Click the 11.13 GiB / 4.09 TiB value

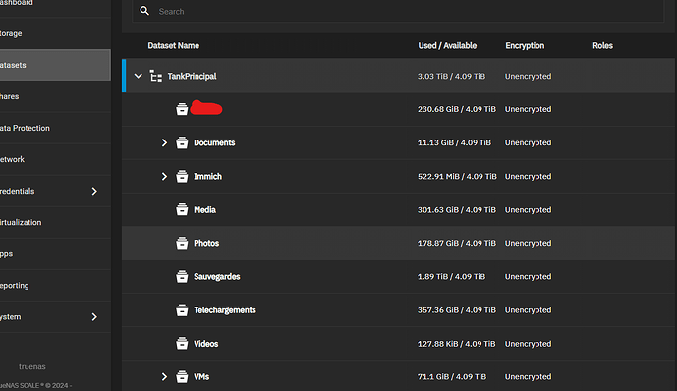tap(454, 142)
